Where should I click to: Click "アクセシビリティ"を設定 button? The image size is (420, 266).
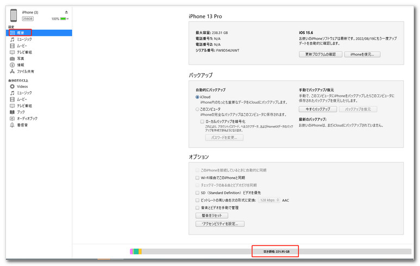[x=220, y=224]
